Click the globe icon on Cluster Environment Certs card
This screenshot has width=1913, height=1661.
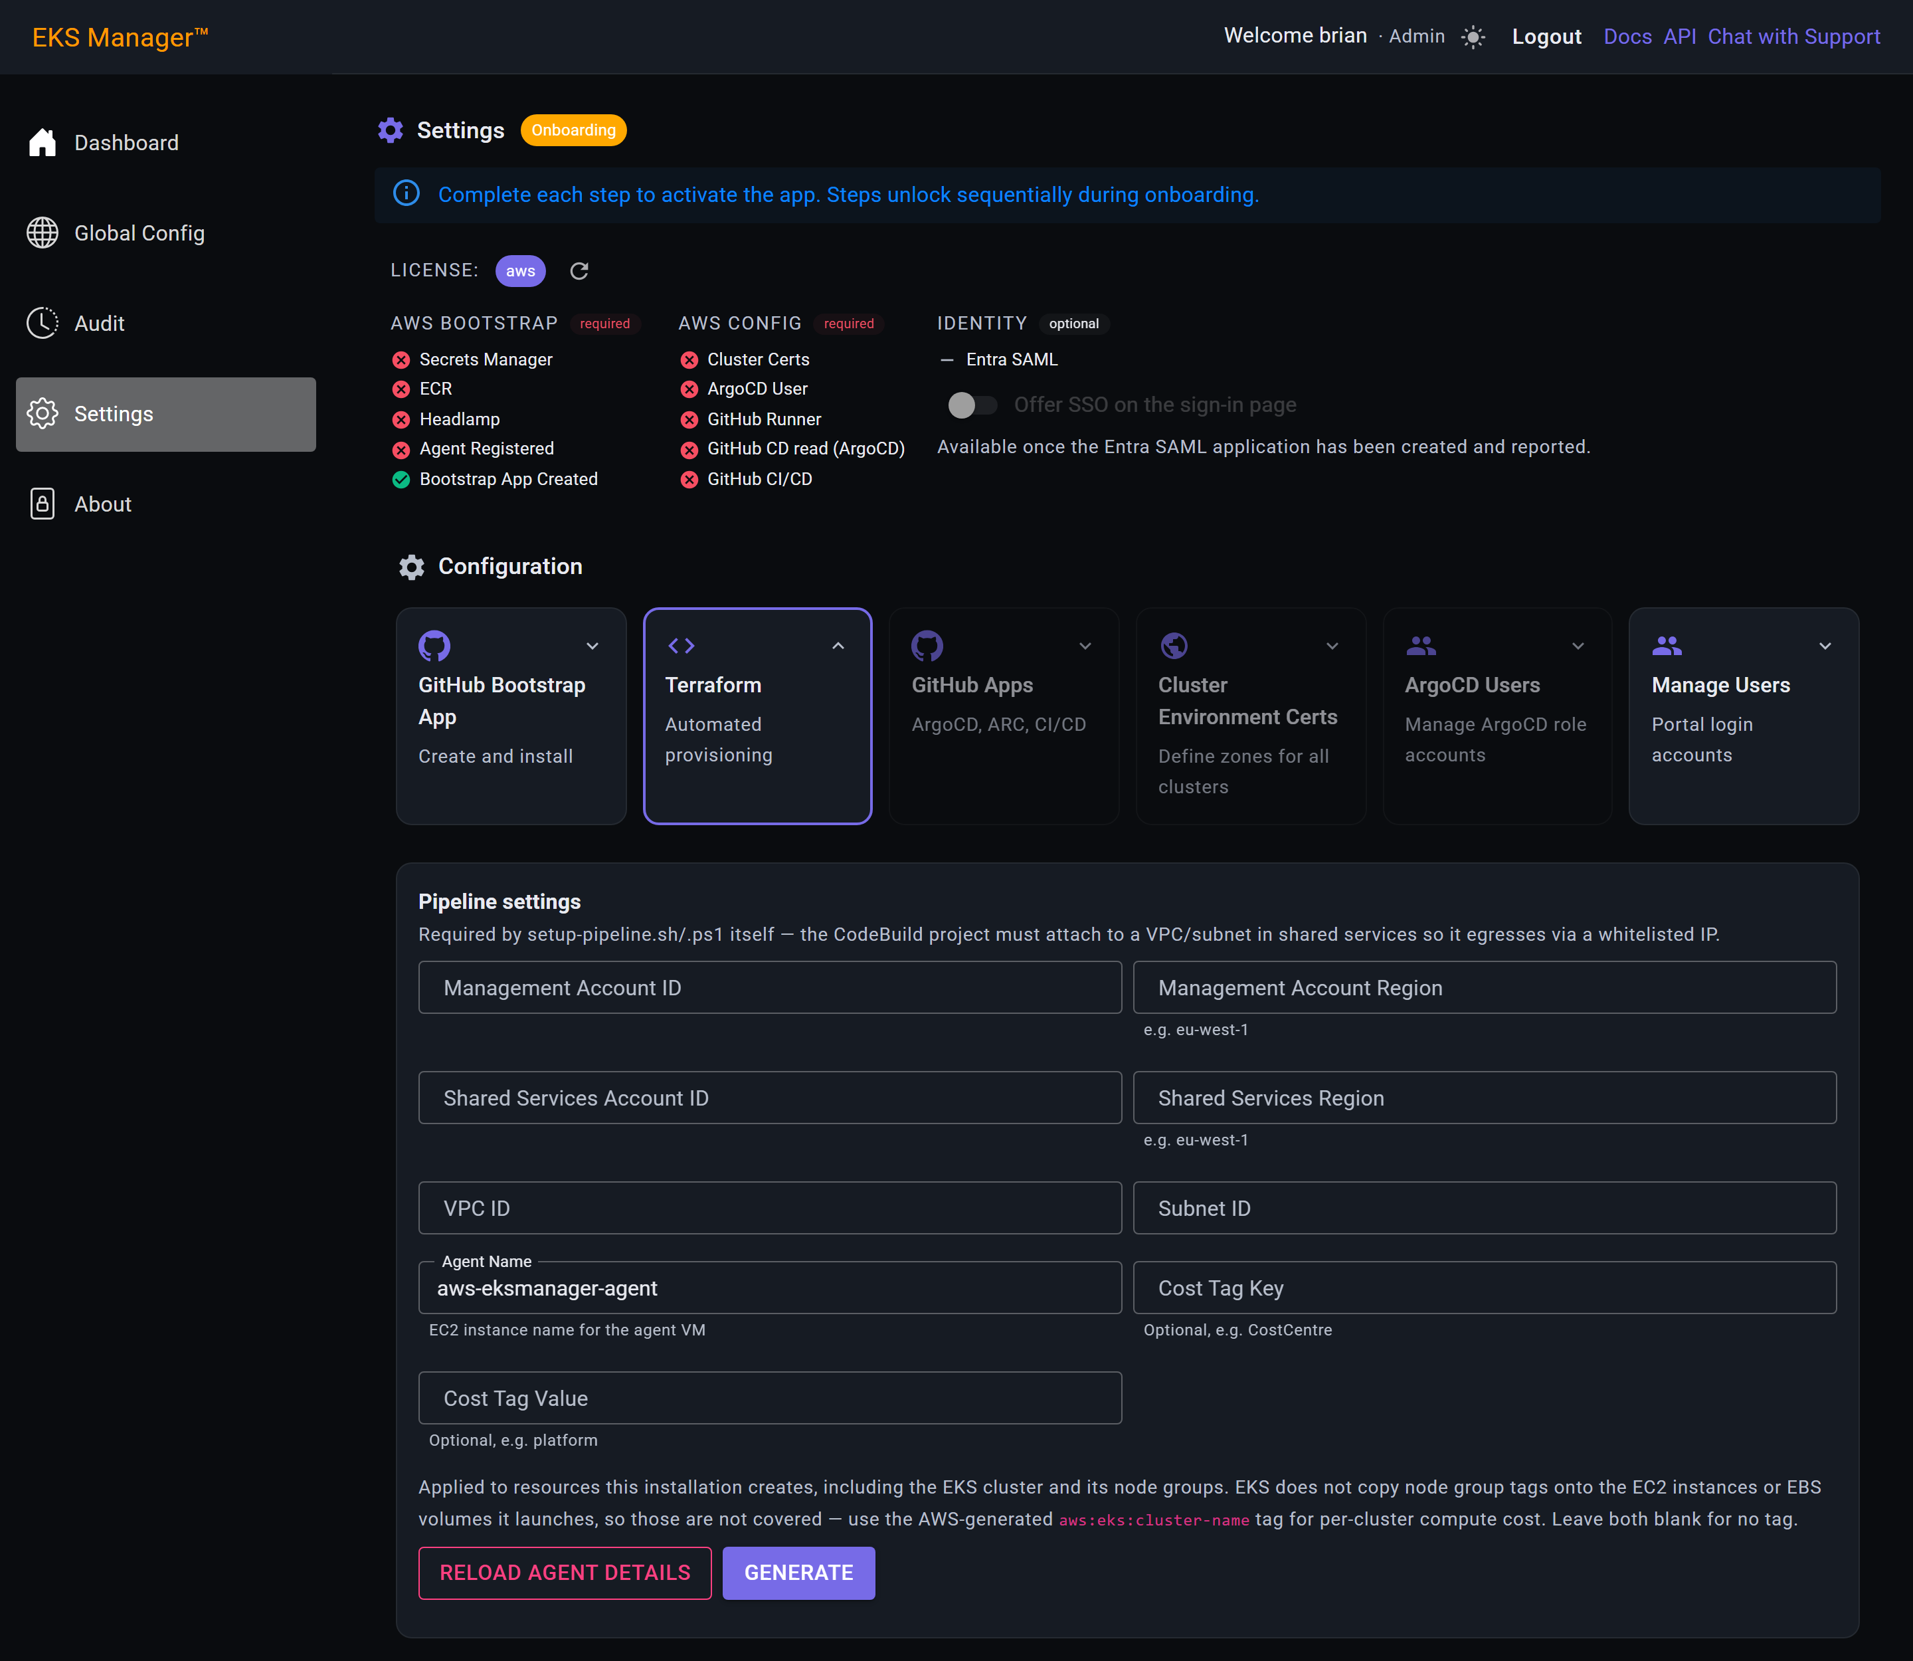coord(1174,645)
